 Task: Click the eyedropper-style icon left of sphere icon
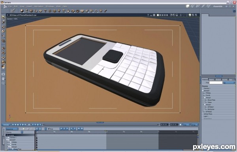point(13,10)
